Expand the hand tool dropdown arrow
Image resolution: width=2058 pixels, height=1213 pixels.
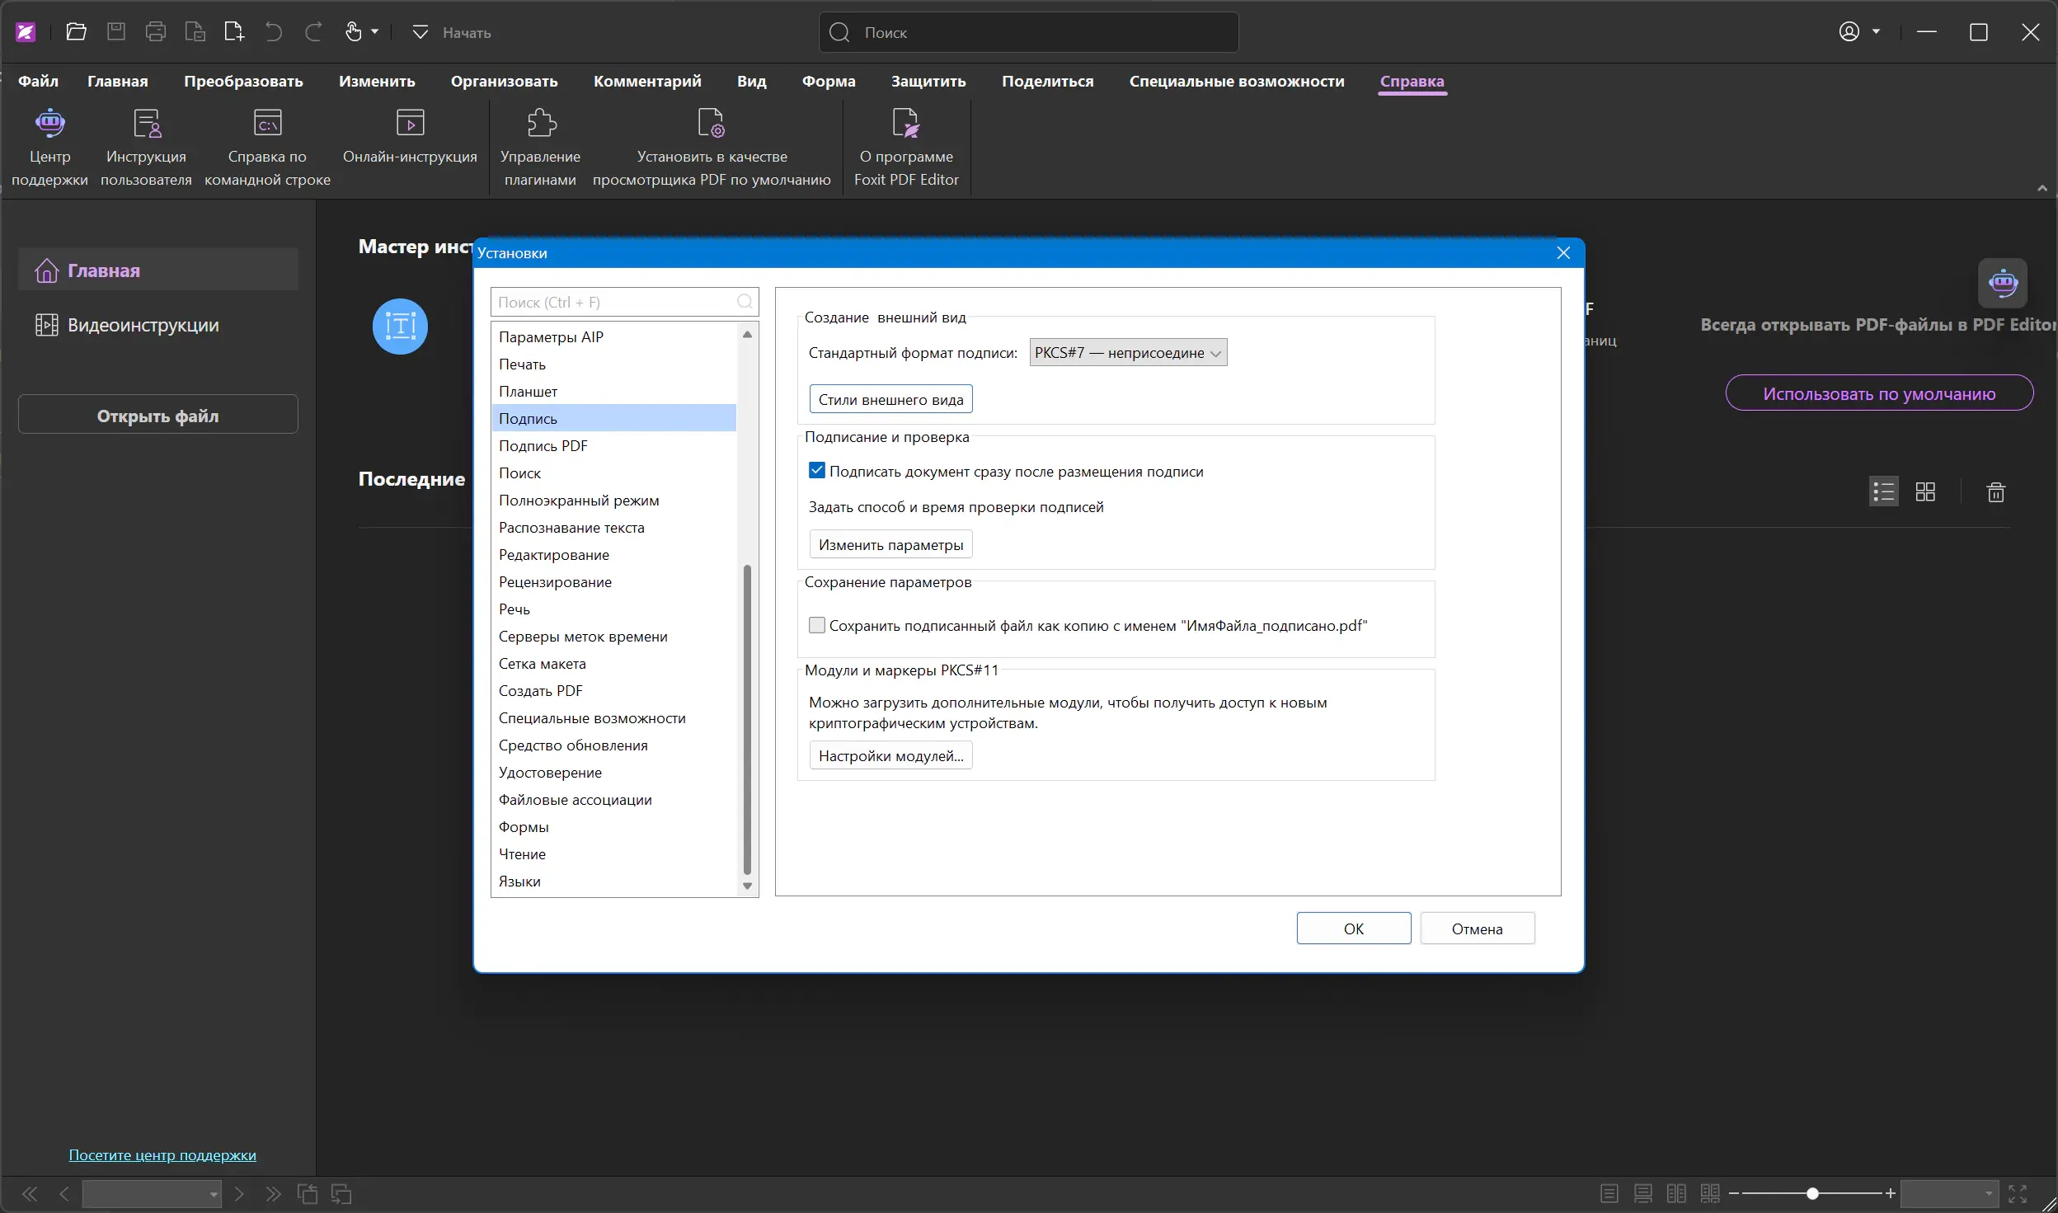click(x=375, y=32)
